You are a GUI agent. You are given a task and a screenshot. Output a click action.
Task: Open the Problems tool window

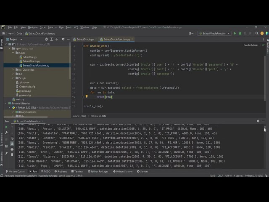point(61,171)
